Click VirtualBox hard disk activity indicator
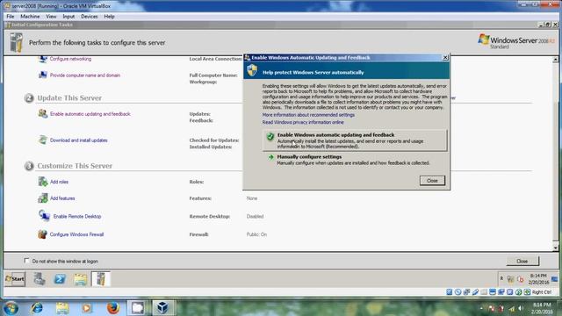Screen dimensions: 562x316 point(449,292)
